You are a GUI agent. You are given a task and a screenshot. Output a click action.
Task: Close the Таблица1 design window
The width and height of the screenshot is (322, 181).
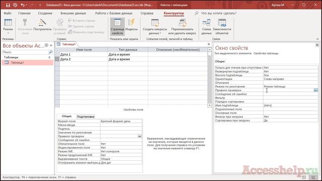(209, 44)
